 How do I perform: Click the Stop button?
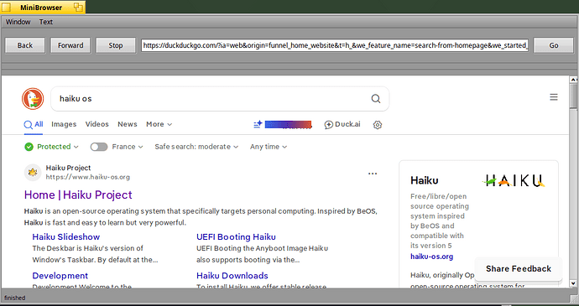[116, 45]
